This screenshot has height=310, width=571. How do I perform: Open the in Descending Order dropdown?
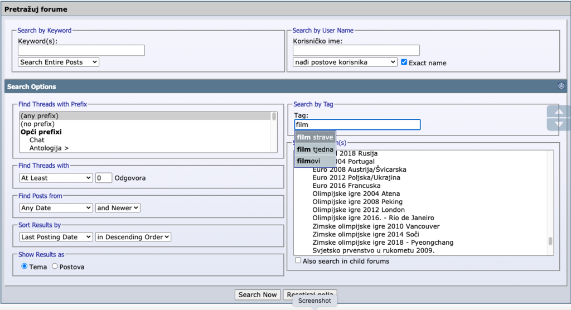point(133,237)
